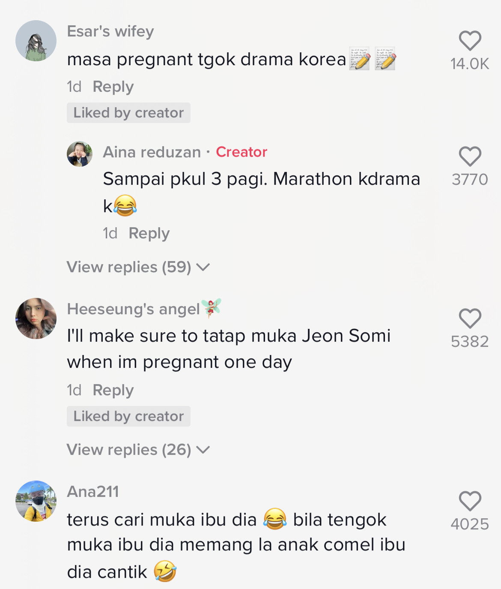Tap the Ana211 username

pos(93,492)
